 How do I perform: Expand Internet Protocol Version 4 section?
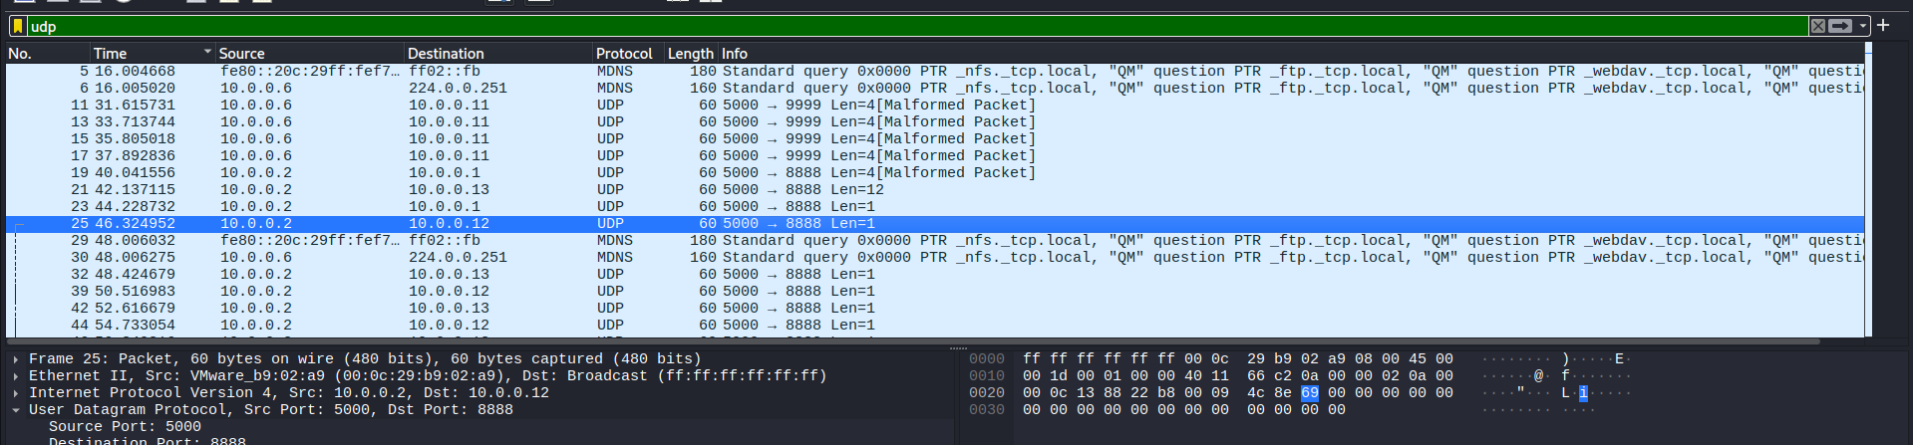click(x=16, y=393)
